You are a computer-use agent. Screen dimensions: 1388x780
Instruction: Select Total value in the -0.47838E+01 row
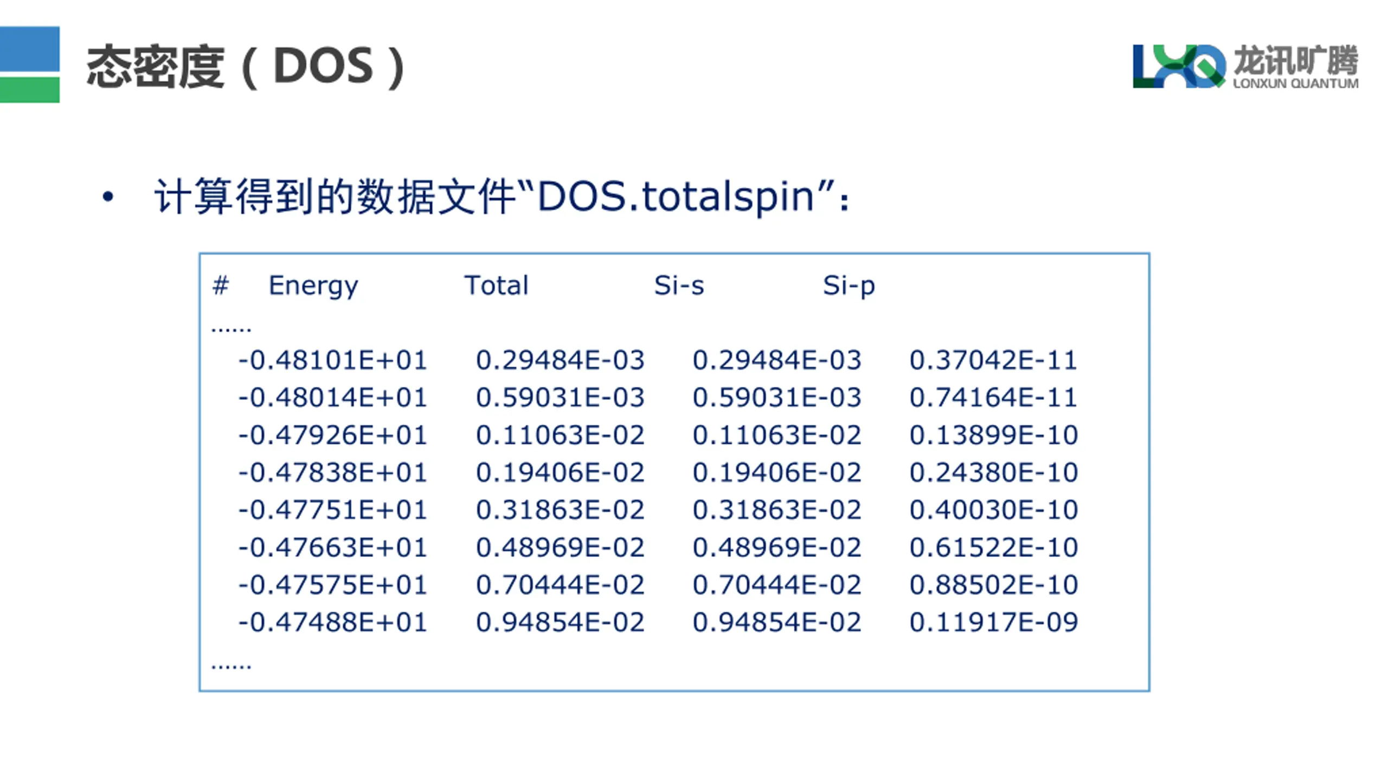point(560,472)
